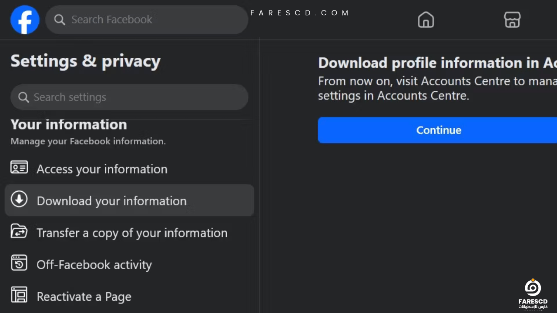Open Reactivate a Page option

coord(129,296)
